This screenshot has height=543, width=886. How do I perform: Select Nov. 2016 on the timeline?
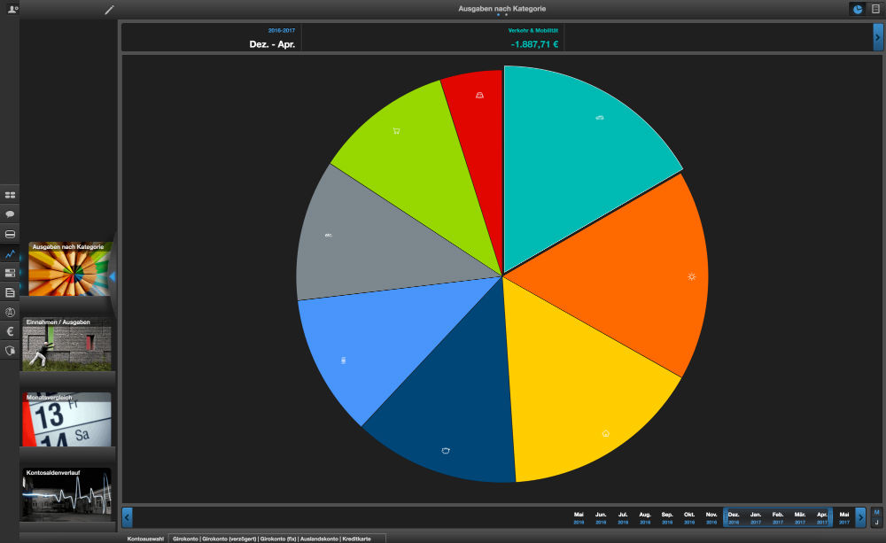(x=711, y=518)
